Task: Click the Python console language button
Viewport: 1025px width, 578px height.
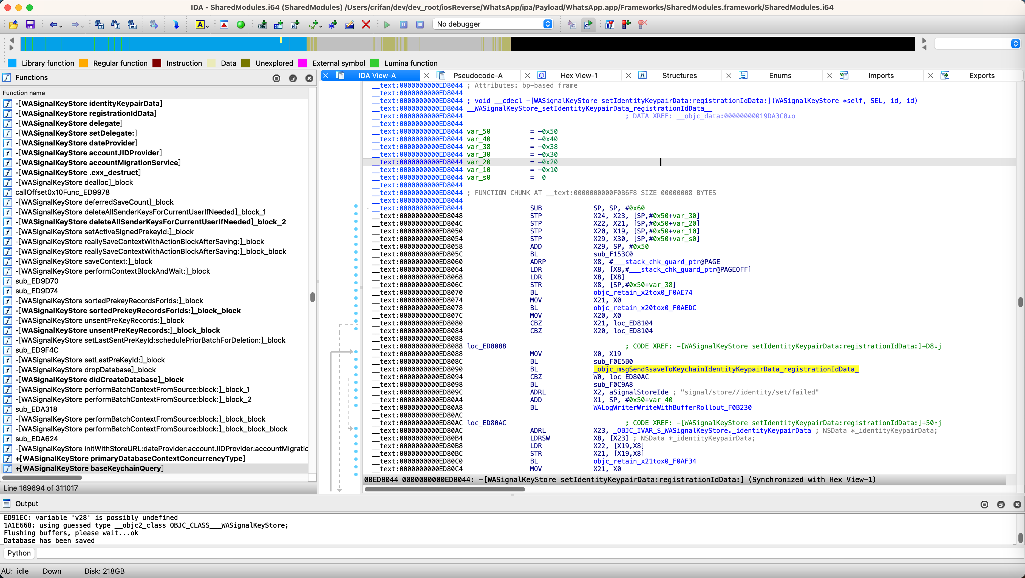Action: click(19, 553)
